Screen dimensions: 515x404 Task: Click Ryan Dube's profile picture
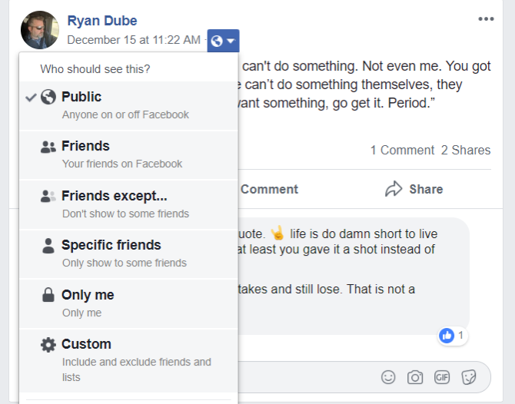[x=40, y=30]
